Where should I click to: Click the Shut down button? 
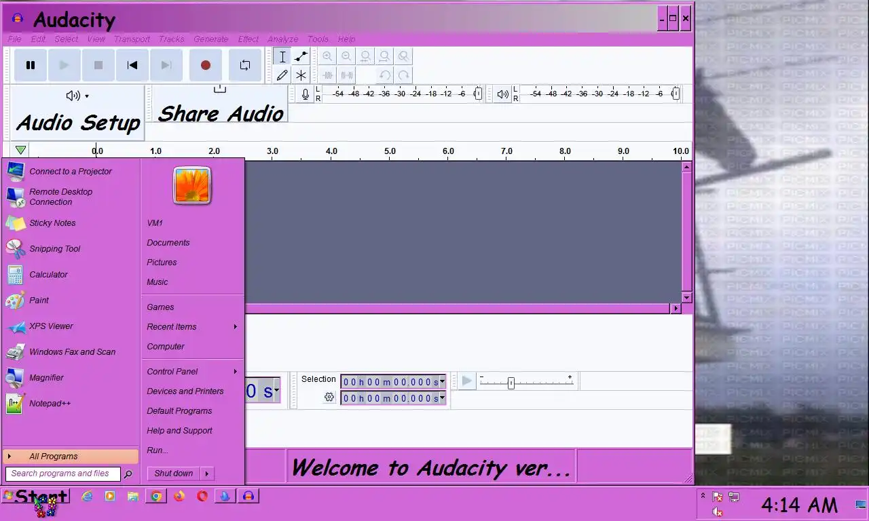(x=174, y=474)
